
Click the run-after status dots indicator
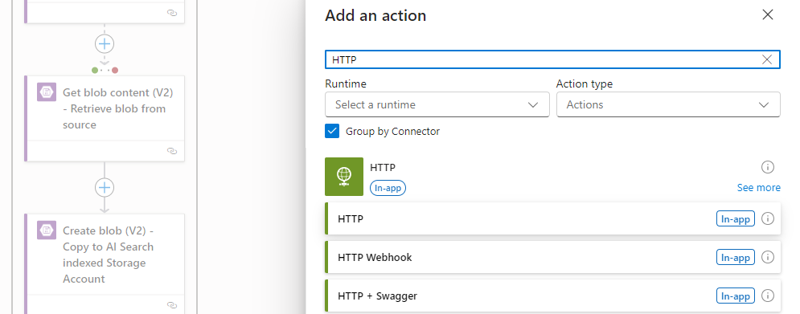click(105, 71)
